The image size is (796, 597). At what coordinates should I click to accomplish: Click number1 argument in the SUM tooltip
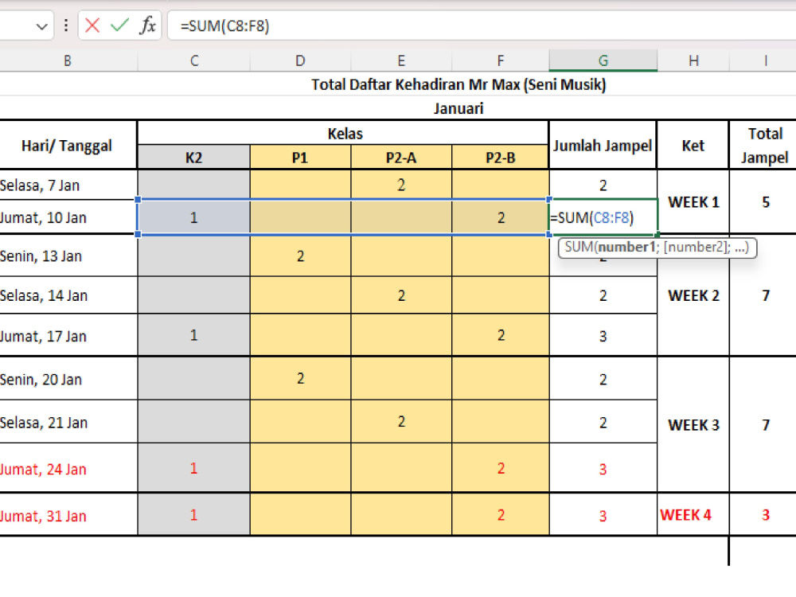point(627,248)
